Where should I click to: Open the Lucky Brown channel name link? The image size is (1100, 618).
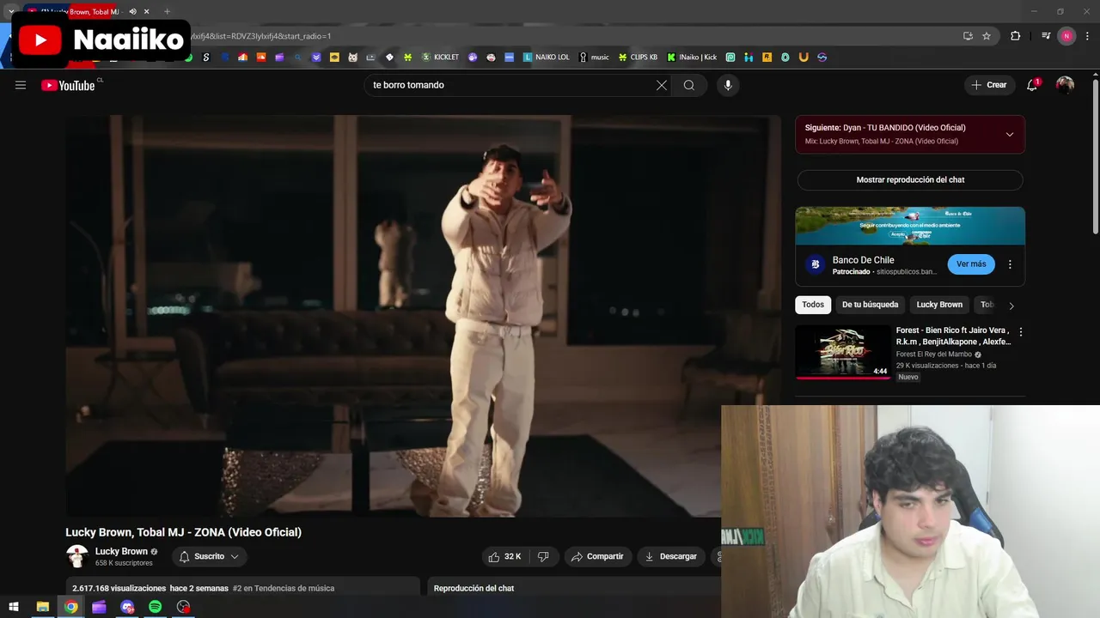[121, 551]
